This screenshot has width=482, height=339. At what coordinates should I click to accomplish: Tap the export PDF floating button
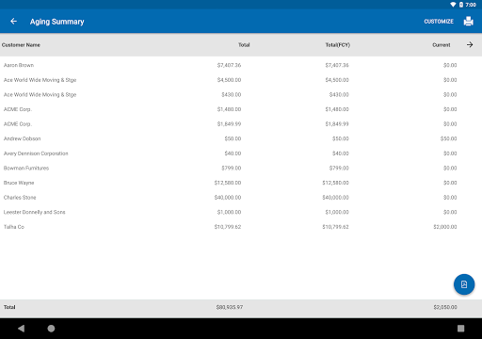pyautogui.click(x=464, y=284)
